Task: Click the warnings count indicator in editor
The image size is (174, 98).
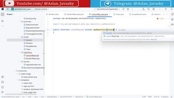Action: (162, 19)
